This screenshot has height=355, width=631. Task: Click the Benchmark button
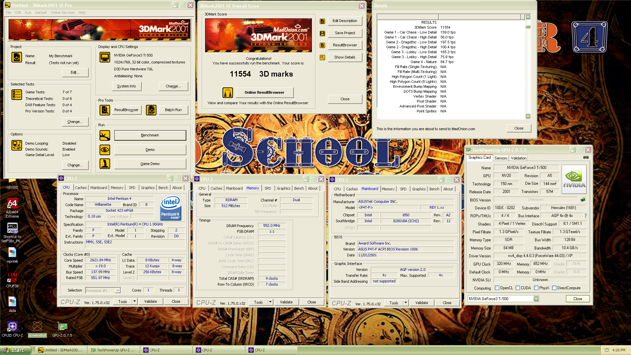click(x=150, y=135)
